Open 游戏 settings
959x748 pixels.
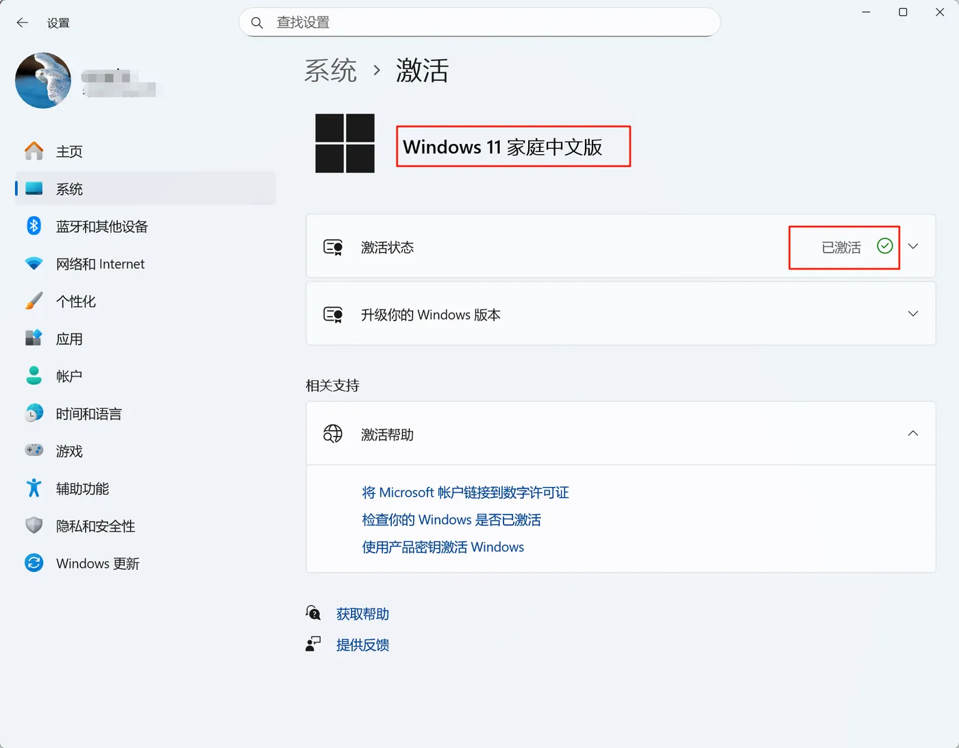click(145, 451)
